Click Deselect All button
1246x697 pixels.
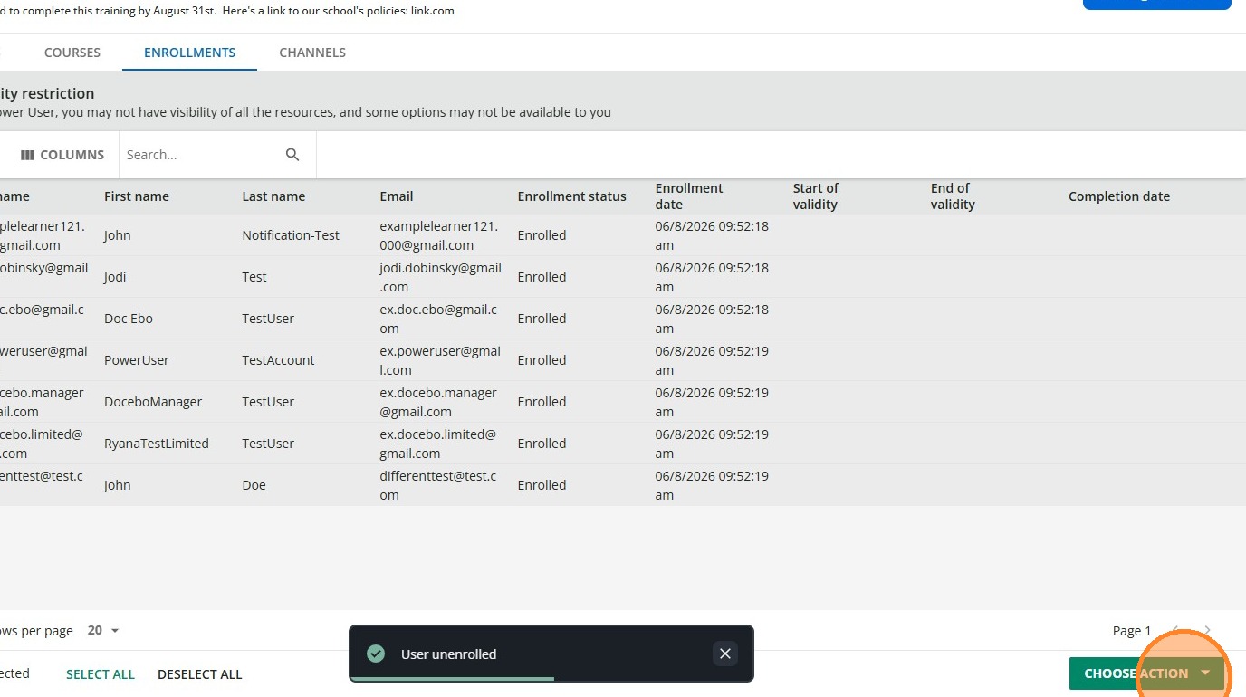[x=200, y=674]
